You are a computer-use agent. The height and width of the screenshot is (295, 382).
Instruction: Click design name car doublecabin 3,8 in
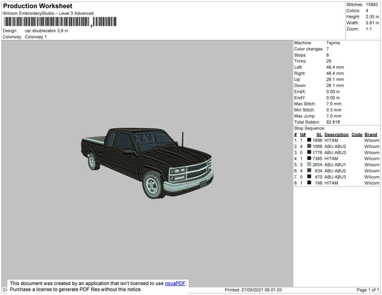(x=46, y=31)
